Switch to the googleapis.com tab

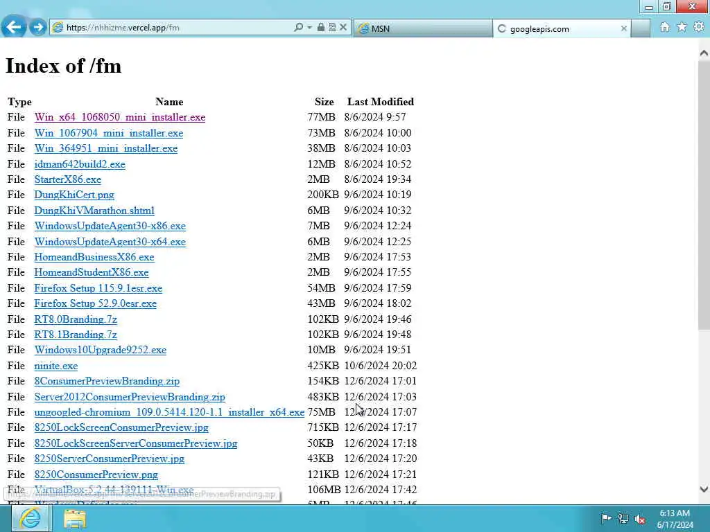pyautogui.click(x=557, y=28)
